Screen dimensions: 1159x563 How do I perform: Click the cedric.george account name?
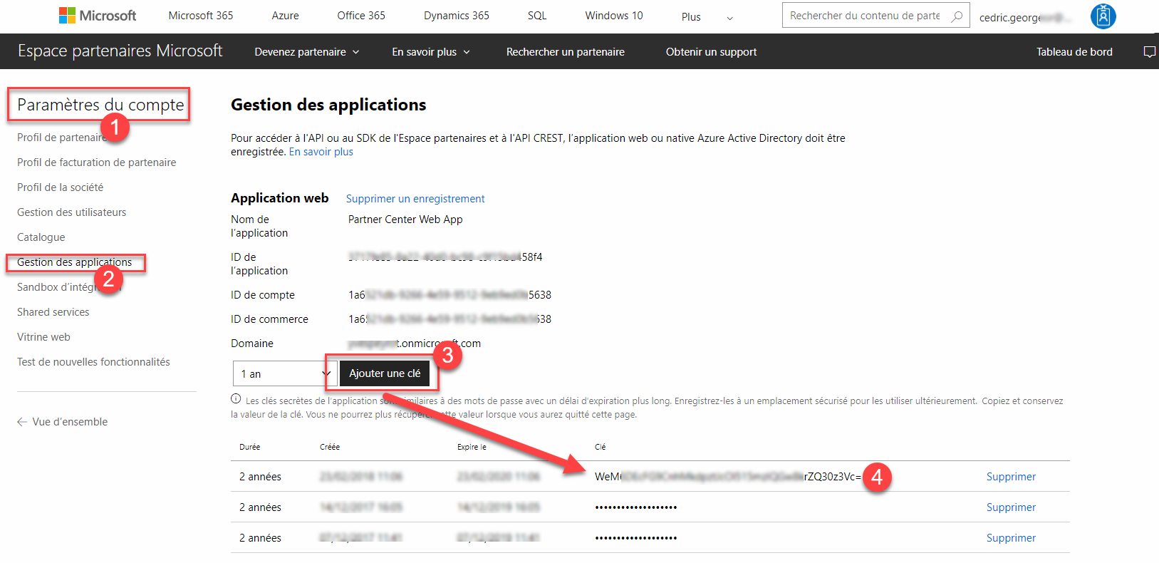1025,18
